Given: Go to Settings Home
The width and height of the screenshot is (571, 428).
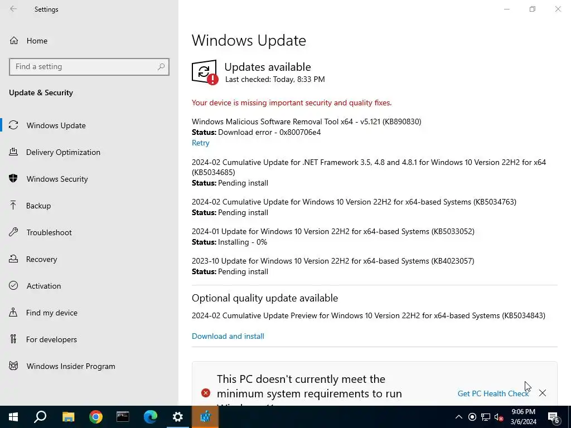Looking at the screenshot, I should tap(37, 41).
